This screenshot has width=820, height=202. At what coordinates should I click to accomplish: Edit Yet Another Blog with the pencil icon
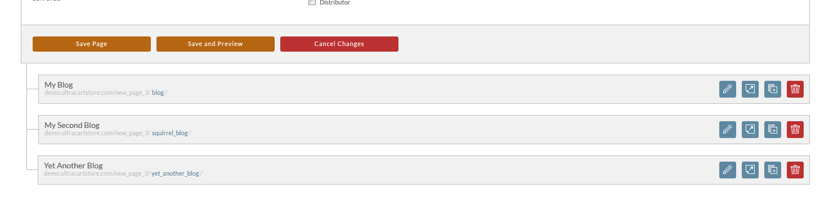(728, 170)
